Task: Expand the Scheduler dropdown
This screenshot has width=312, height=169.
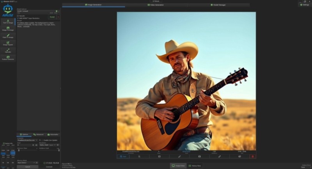Action: coord(27,140)
